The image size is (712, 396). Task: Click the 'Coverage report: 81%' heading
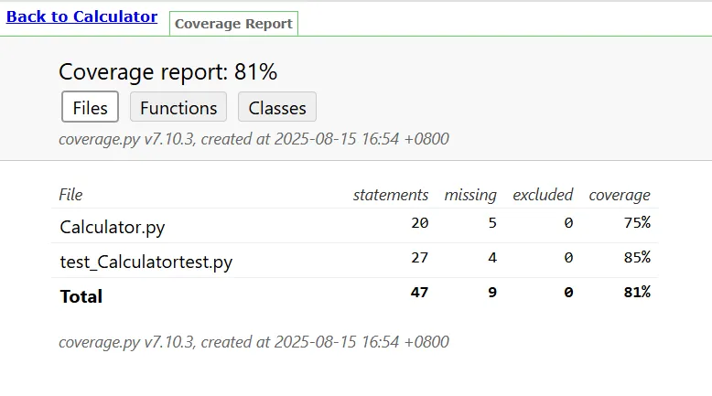[x=167, y=72]
